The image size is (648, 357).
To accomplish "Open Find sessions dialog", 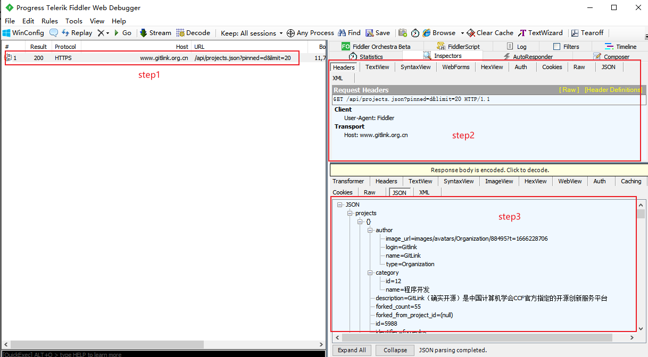I will tap(349, 33).
